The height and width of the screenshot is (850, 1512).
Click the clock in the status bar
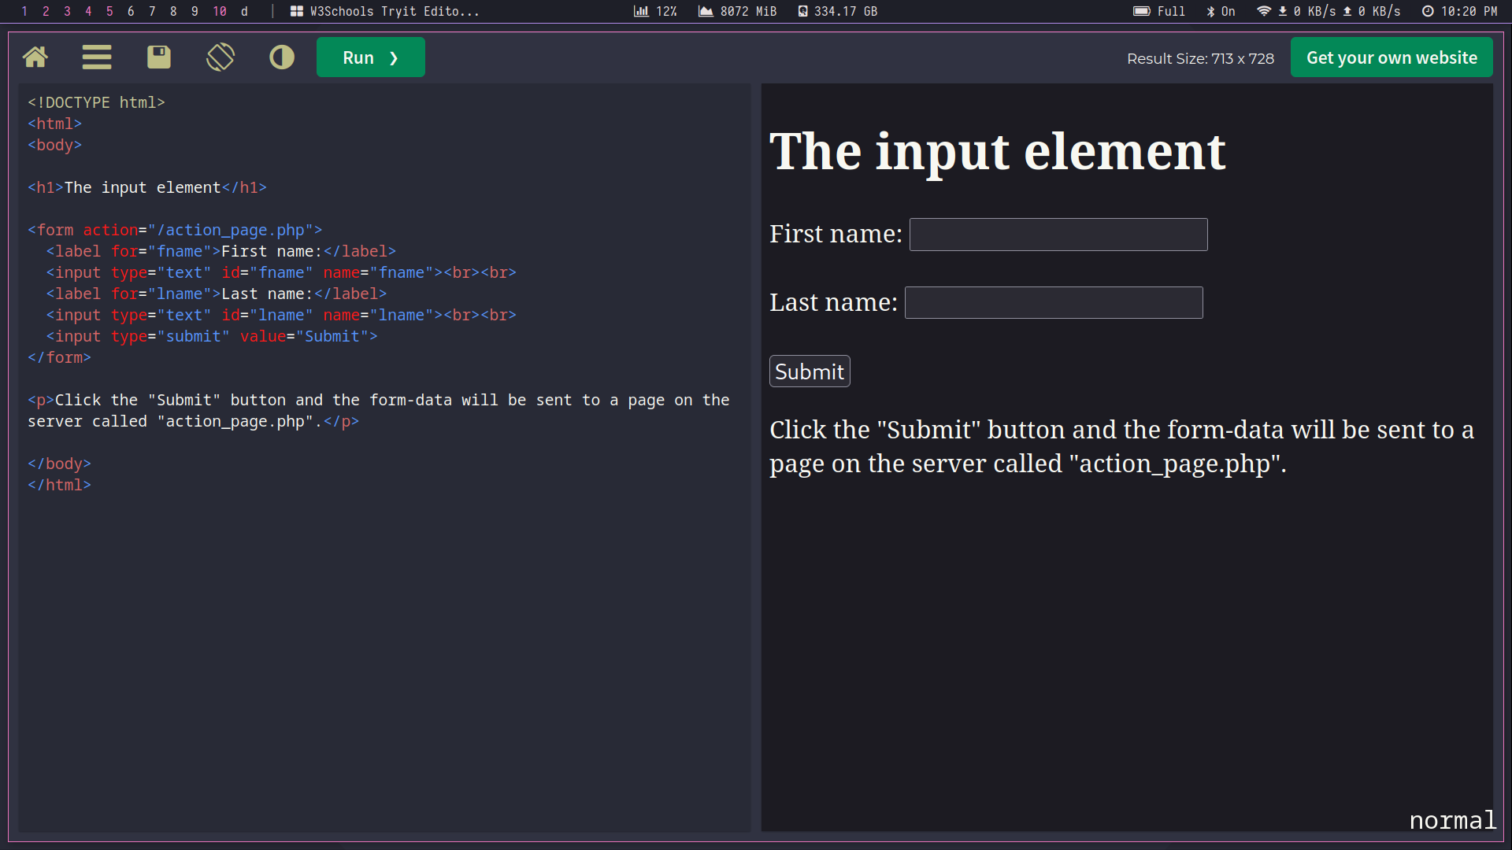pyautogui.click(x=1459, y=11)
